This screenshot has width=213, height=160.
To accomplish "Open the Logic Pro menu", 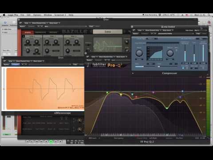I will click(x=13, y=15).
